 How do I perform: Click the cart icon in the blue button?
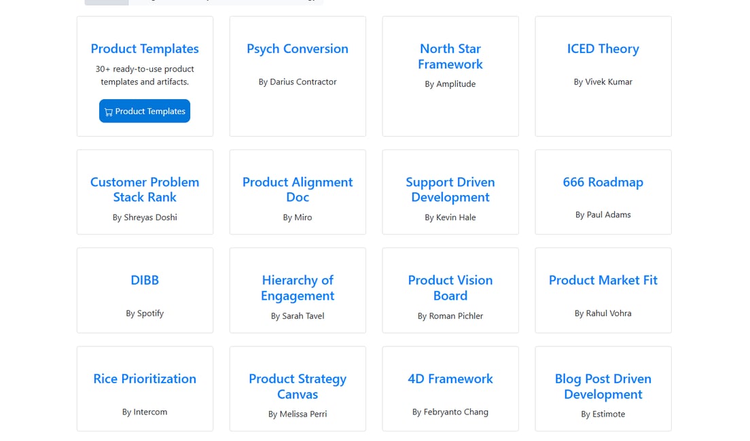click(x=109, y=112)
